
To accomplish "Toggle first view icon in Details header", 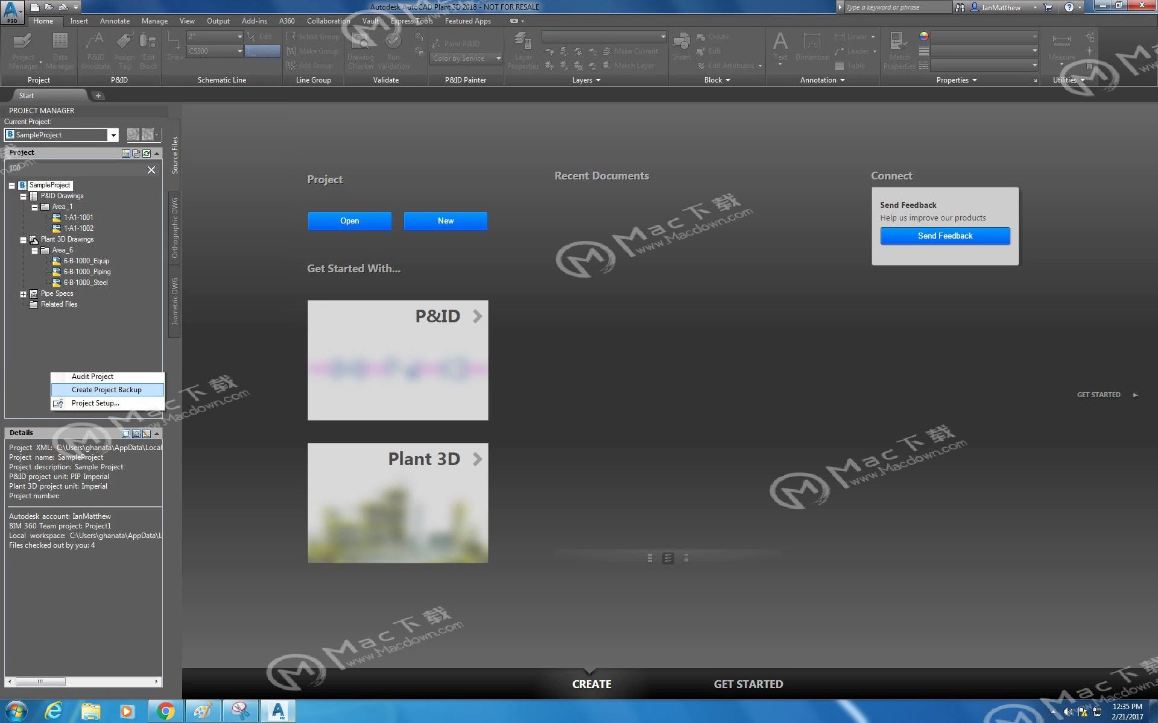I will [126, 433].
